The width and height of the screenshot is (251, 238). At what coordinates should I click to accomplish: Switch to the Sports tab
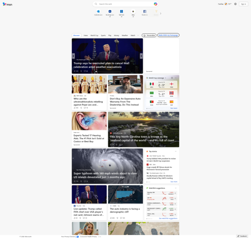point(103,35)
